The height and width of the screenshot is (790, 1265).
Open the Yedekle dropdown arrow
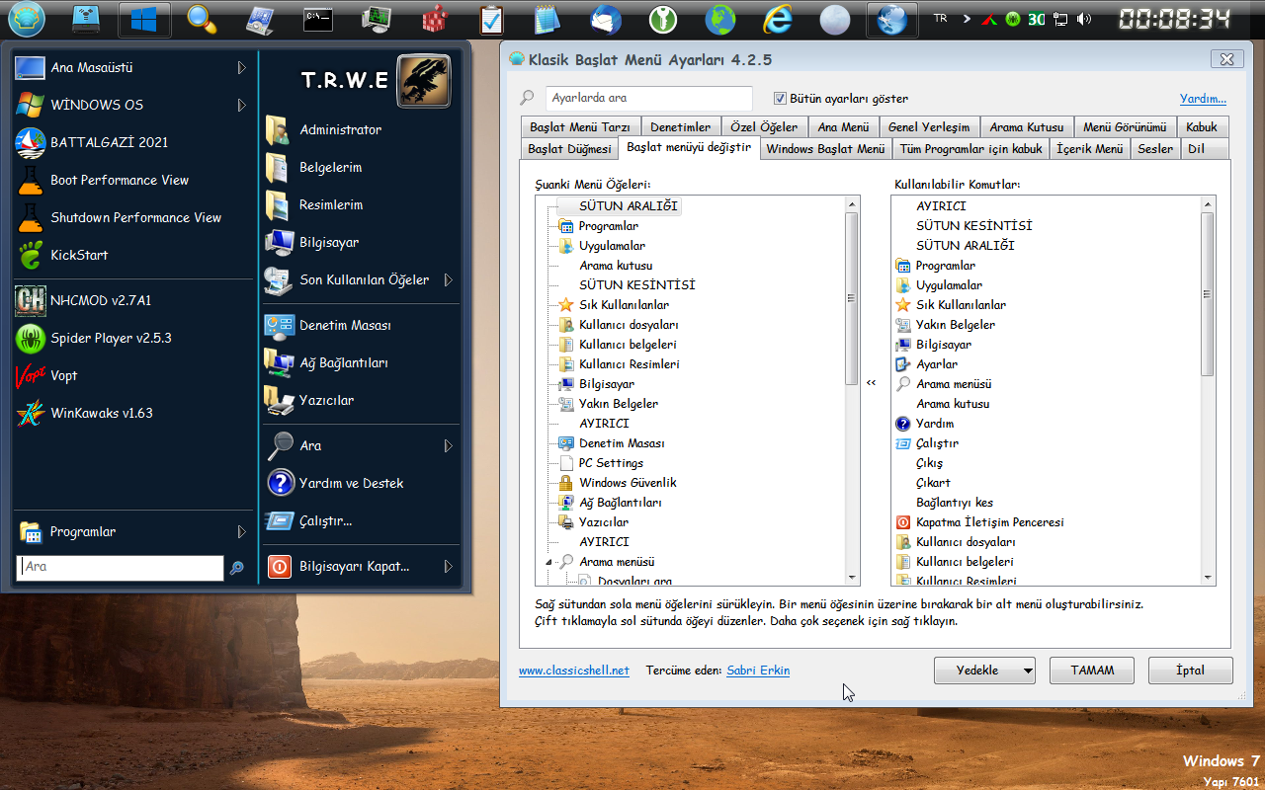(1027, 671)
